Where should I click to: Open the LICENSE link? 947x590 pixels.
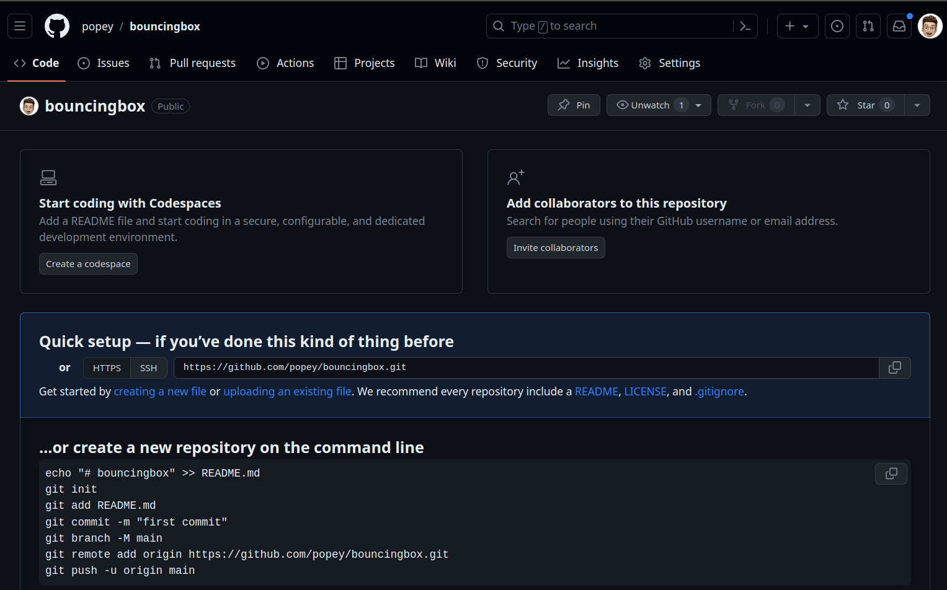645,392
